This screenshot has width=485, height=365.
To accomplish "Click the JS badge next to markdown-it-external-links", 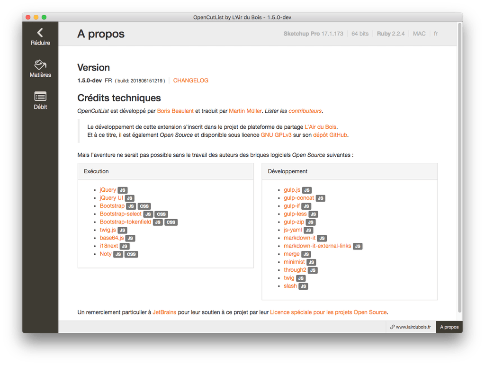I will point(358,246).
